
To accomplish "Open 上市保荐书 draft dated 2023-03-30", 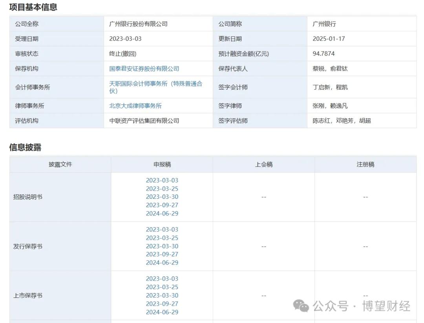I will (162, 295).
